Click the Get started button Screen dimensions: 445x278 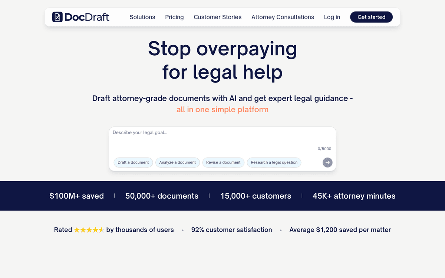(371, 17)
